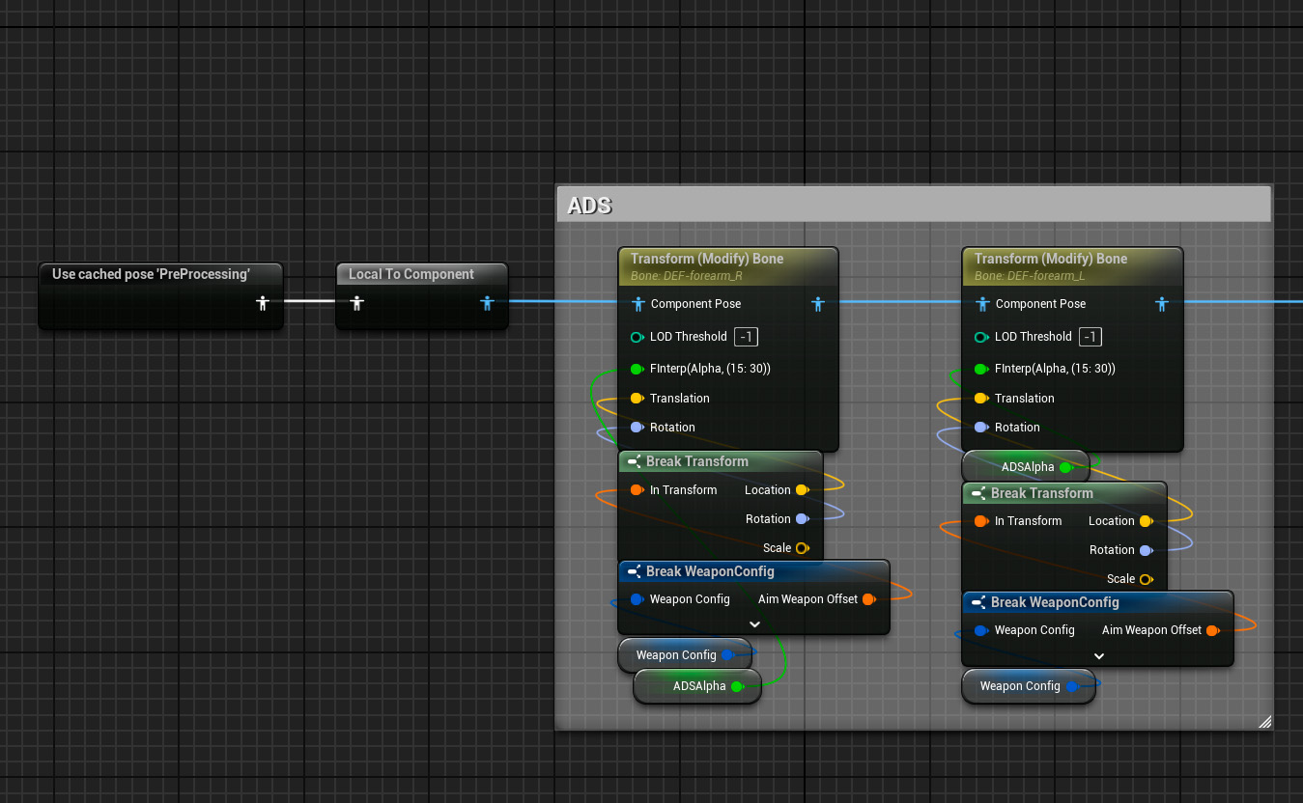Click Component Pose output pin on DEF-forearm_L node
Image resolution: width=1303 pixels, height=803 pixels.
(x=1162, y=304)
